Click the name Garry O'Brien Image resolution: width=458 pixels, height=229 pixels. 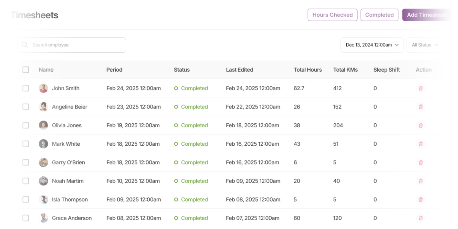[x=68, y=162]
